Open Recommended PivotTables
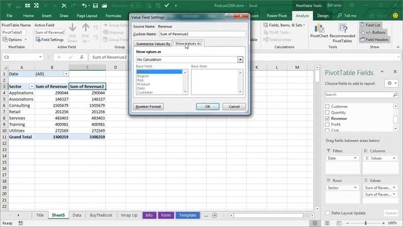 343,33
